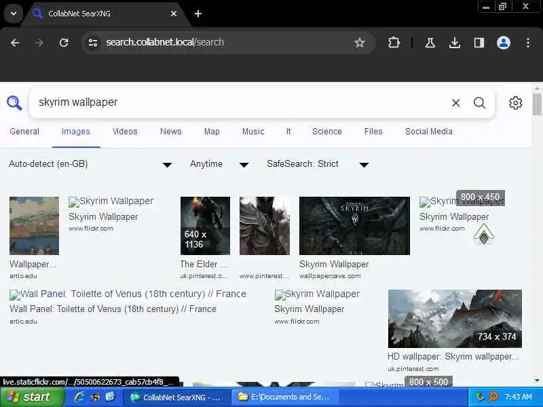Switch to the Map tab

tap(212, 132)
